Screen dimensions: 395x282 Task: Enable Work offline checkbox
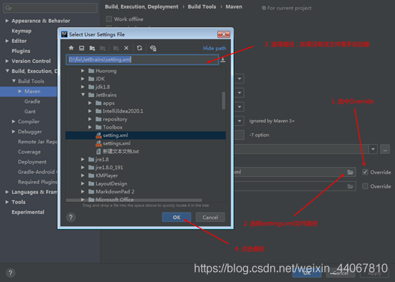point(109,19)
